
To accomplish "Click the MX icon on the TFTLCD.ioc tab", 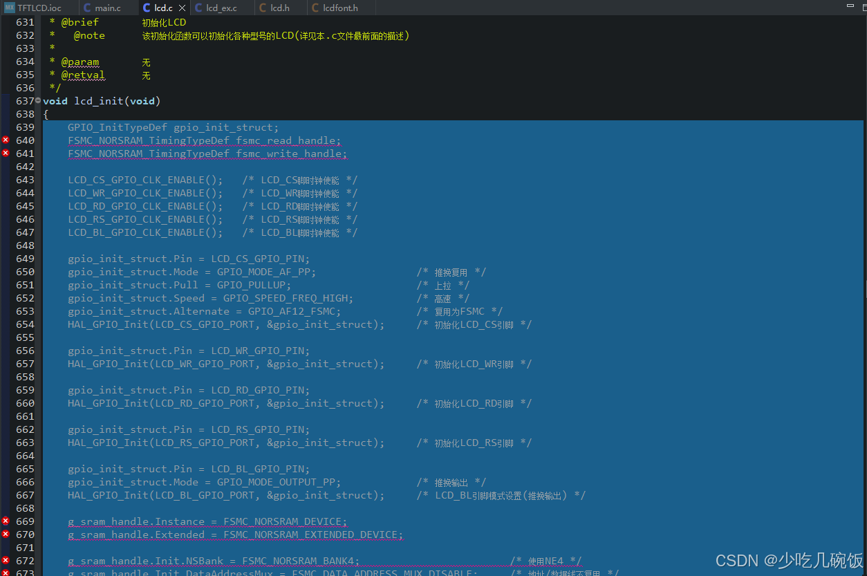I will coord(11,8).
